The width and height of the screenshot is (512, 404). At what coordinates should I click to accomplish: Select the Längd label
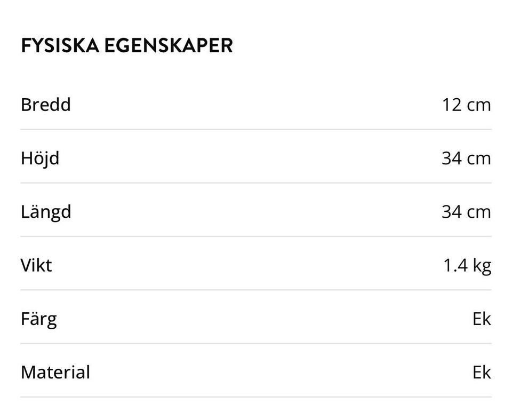click(x=46, y=212)
